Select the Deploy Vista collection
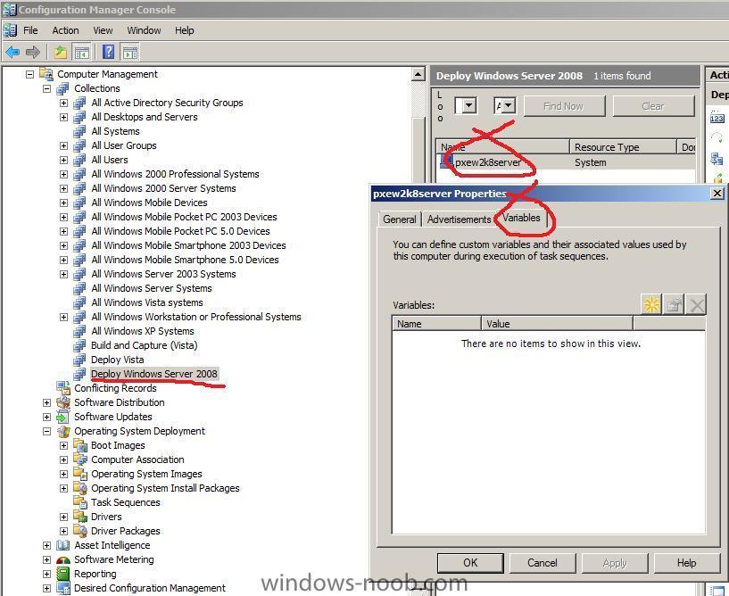The image size is (729, 596). point(117,360)
